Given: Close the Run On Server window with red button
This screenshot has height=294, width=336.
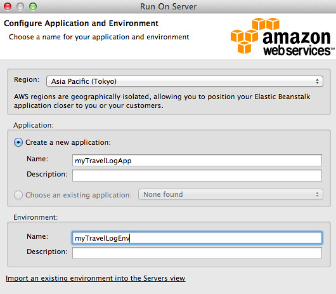Looking at the screenshot, I should 8,6.
